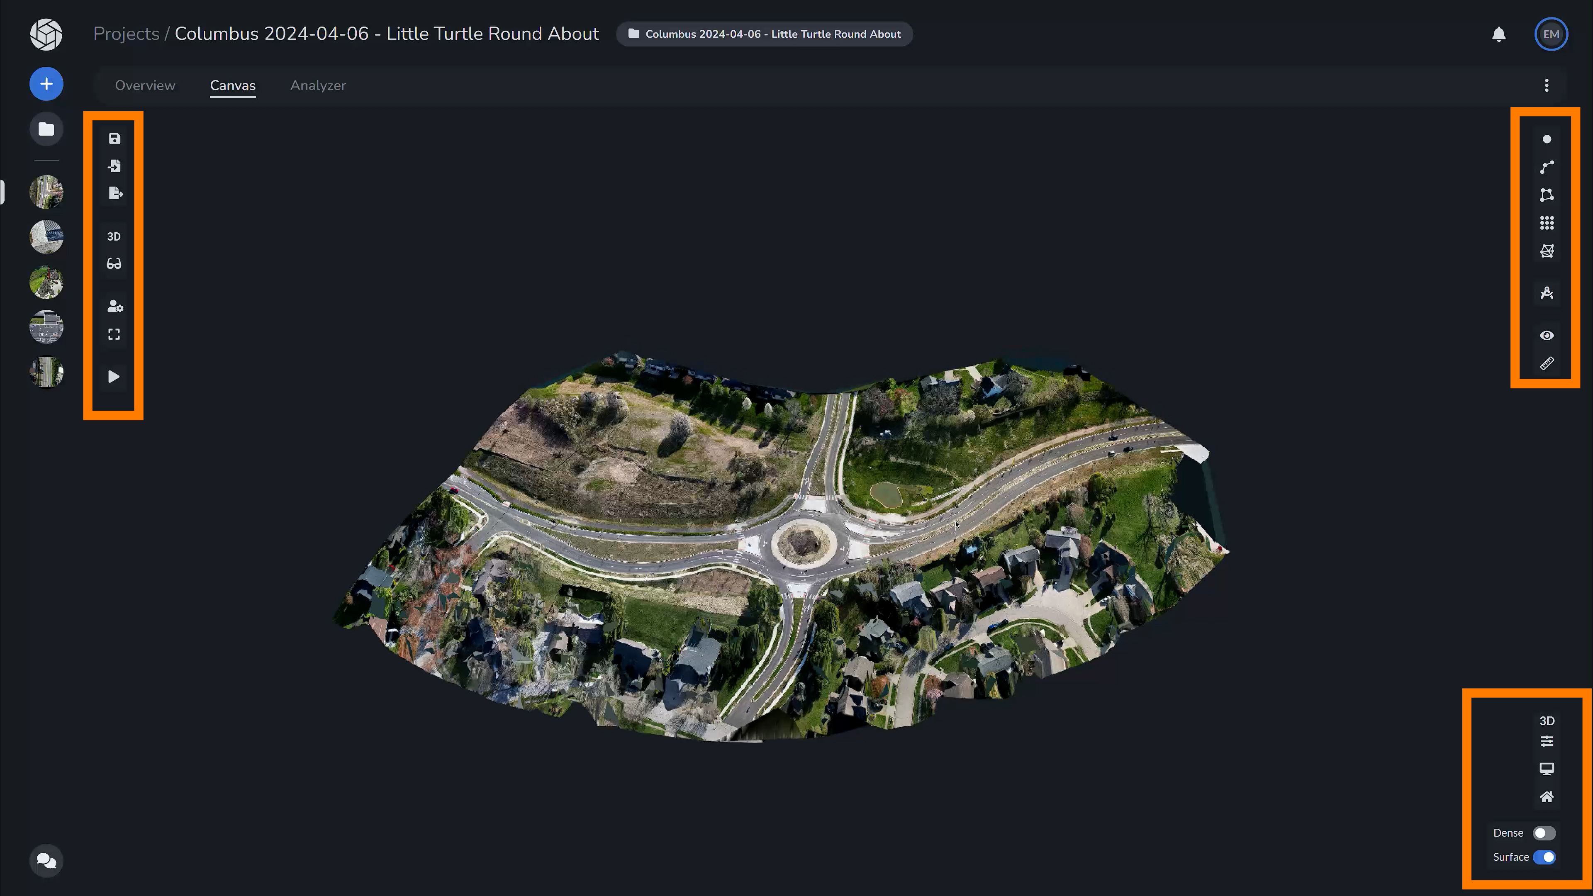Switch to the Analyzer tab
The image size is (1593, 896).
point(318,85)
